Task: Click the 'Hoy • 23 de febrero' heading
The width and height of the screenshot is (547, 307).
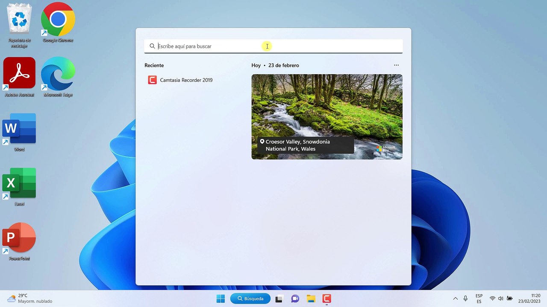Action: point(275,65)
